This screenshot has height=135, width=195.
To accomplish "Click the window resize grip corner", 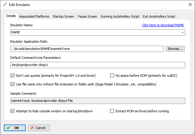I will (x=193, y=133).
